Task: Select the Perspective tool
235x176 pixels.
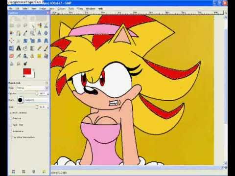Action: (x=46, y=41)
